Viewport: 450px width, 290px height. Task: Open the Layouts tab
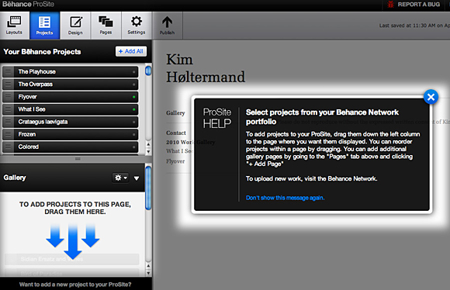click(x=14, y=26)
